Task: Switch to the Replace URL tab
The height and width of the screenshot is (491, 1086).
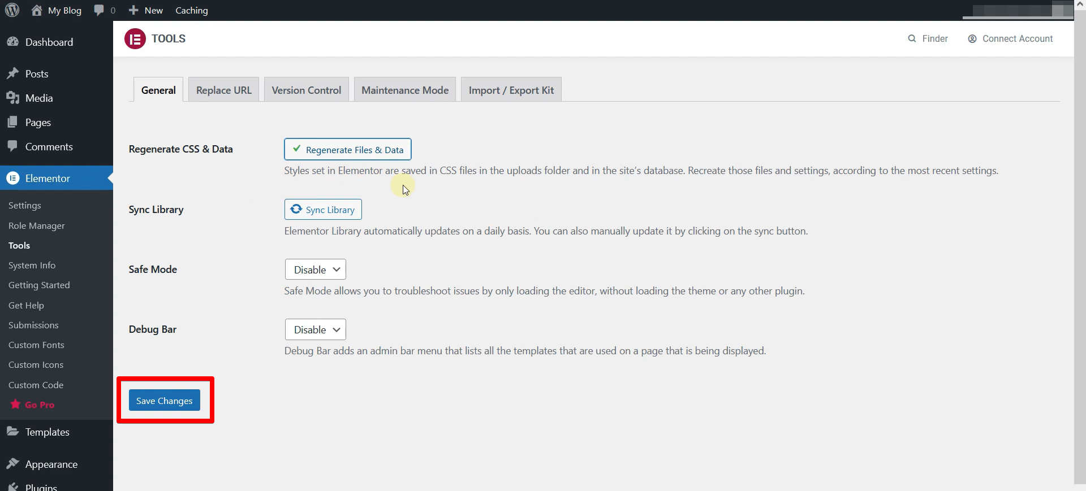Action: coord(223,90)
